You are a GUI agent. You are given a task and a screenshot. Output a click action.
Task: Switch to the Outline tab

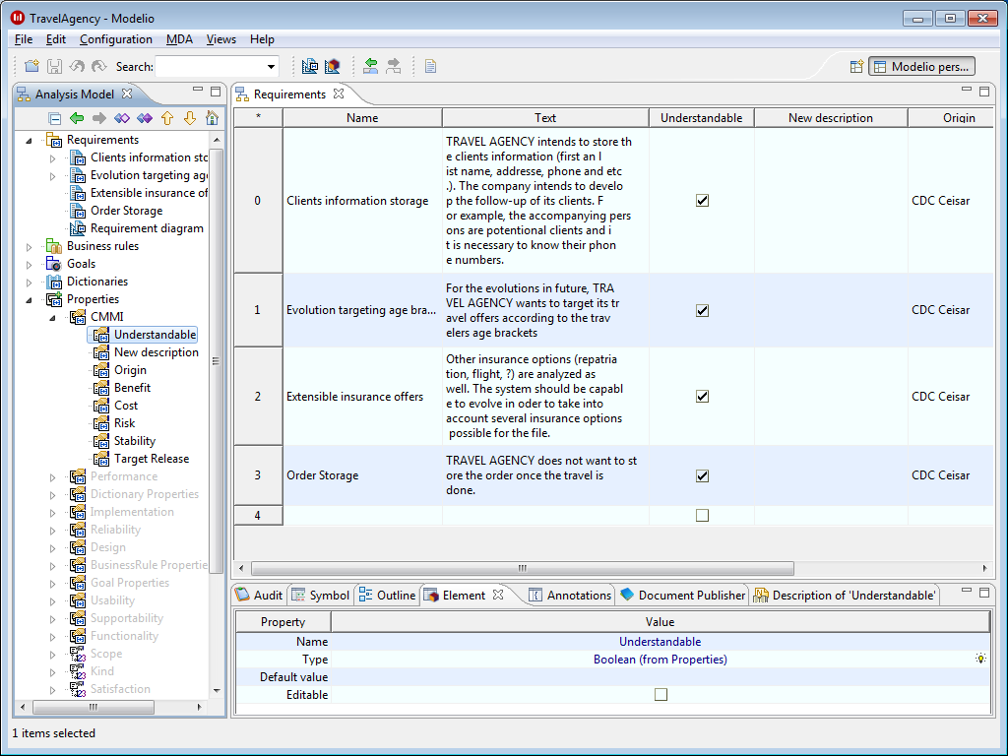(x=388, y=596)
